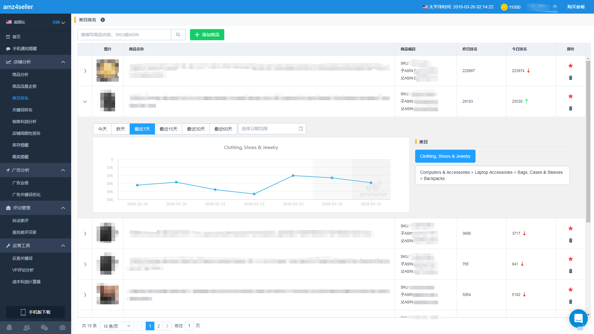Viewport: 594px width, 334px height.
Task: Click the 手机版下载 button
Action: pos(36,312)
